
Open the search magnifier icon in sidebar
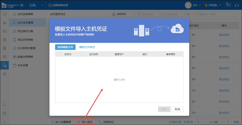click(4, 105)
